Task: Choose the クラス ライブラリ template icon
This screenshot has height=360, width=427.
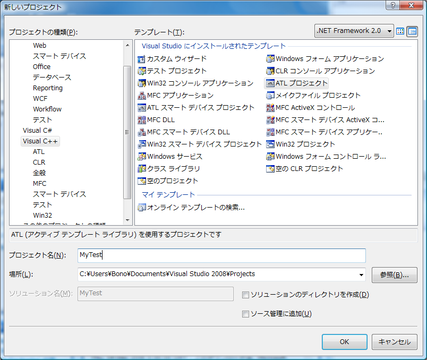Action: [x=142, y=169]
